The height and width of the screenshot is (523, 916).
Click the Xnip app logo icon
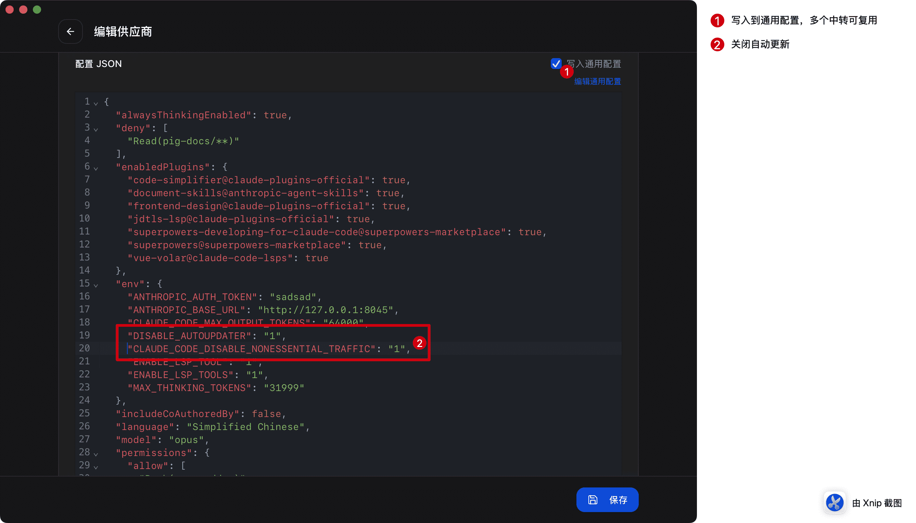(x=835, y=502)
